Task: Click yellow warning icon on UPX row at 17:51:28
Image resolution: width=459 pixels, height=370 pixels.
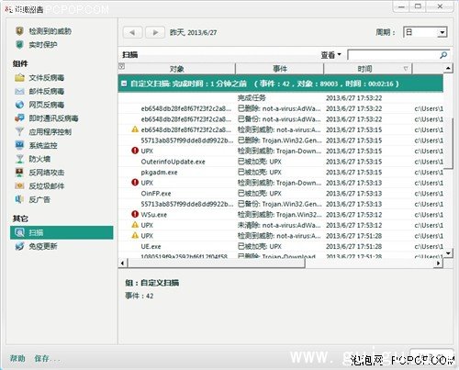Action: [135, 235]
